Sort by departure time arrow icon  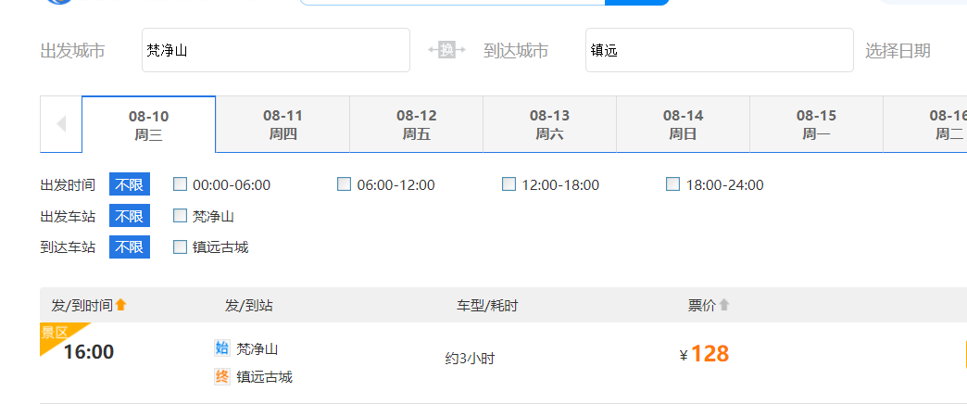(x=120, y=305)
